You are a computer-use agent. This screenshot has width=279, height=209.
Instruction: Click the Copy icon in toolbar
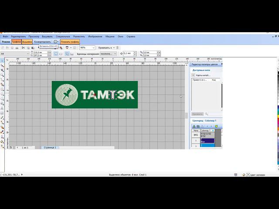pos(28,47)
